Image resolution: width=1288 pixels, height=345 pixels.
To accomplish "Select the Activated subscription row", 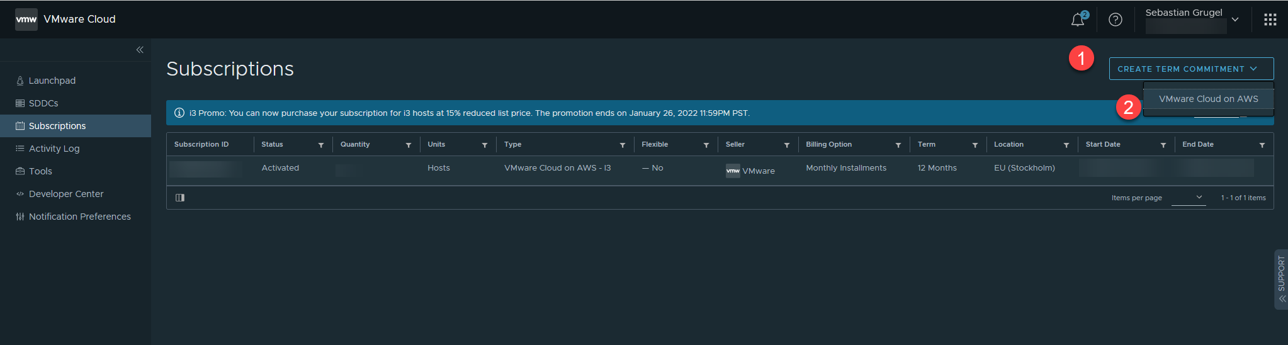I will coord(280,168).
